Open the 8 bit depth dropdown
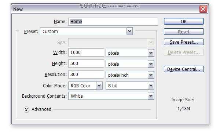The width and height of the screenshot is (220, 134). point(130,86)
